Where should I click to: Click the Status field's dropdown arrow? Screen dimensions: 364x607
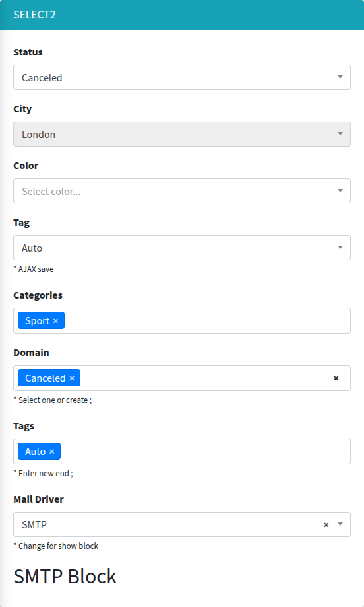point(340,77)
